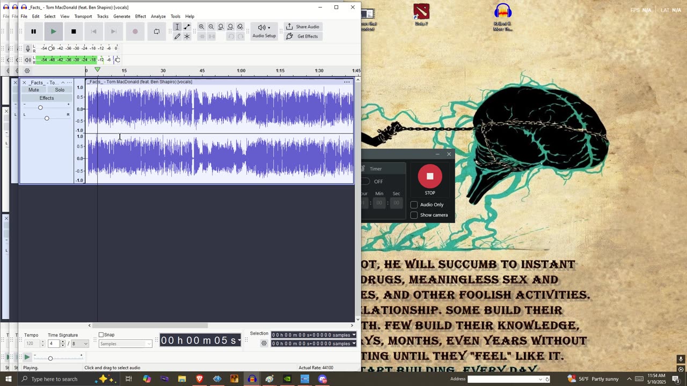Open track menu via ellipsis in track header
The image size is (687, 386).
point(69,83)
